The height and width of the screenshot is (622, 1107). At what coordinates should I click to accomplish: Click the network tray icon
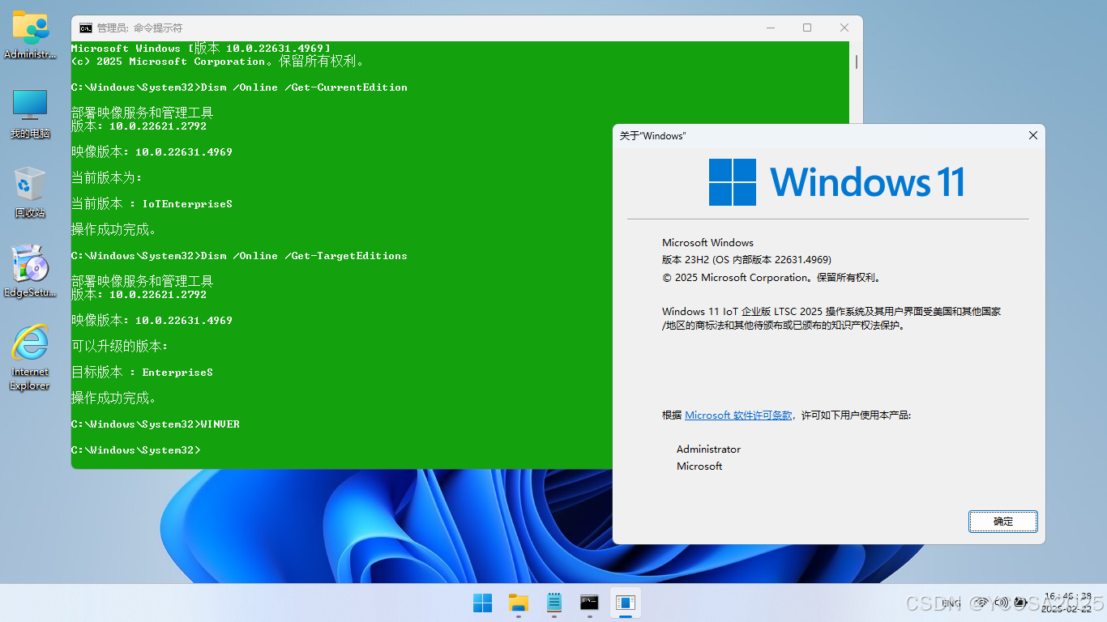pyautogui.click(x=981, y=603)
